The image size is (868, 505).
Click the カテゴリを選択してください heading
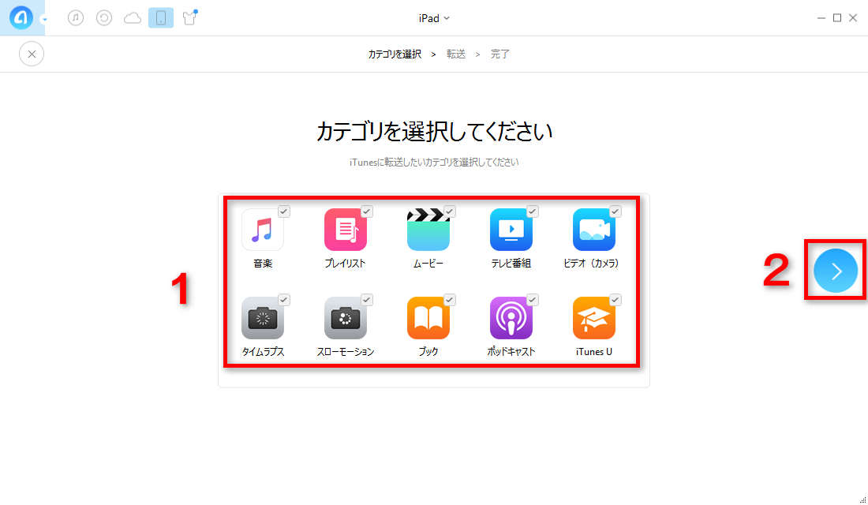coord(434,132)
